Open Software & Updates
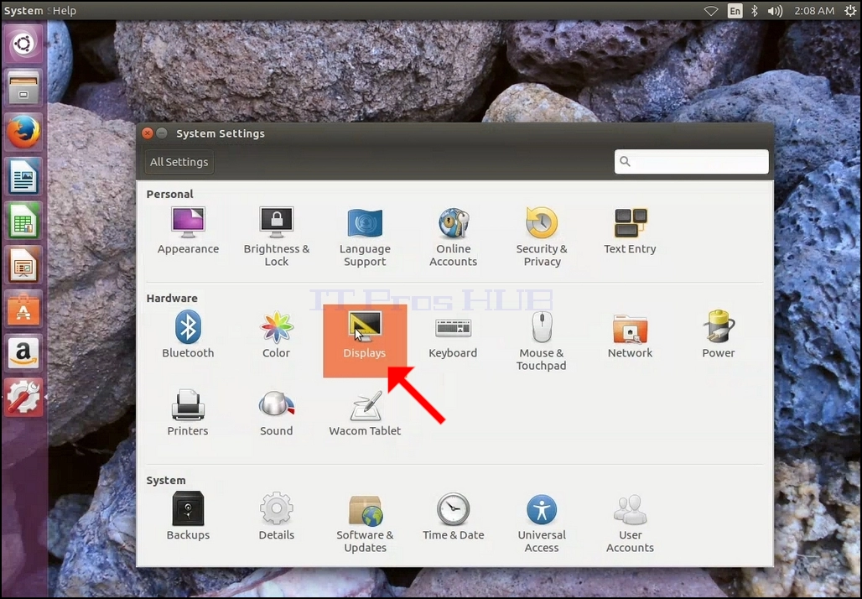The image size is (862, 599). point(365,523)
